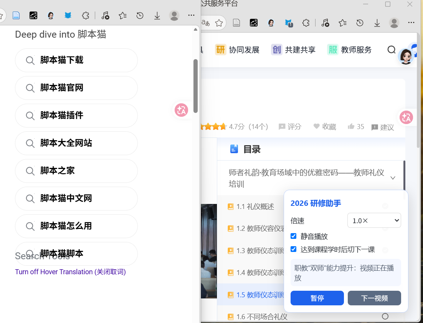
Task: Open reading view icon in right toolbar
Action: point(236,23)
